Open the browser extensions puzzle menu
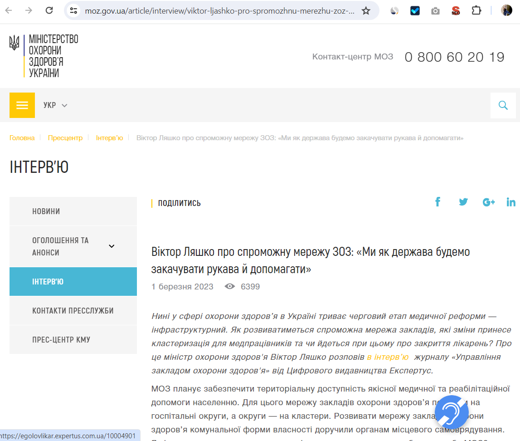Screen dimensions: 520x441 coord(476,10)
